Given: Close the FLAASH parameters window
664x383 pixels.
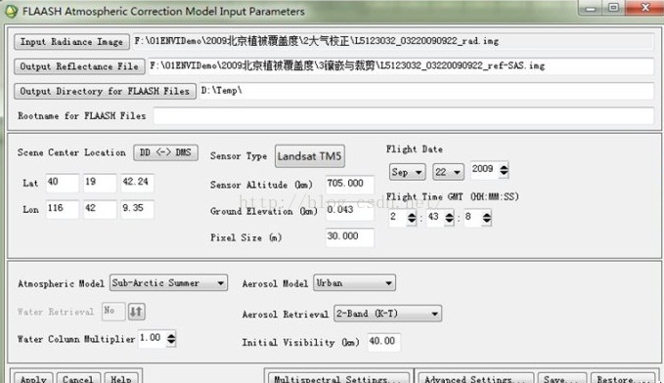Looking at the screenshot, I should click(x=644, y=8).
